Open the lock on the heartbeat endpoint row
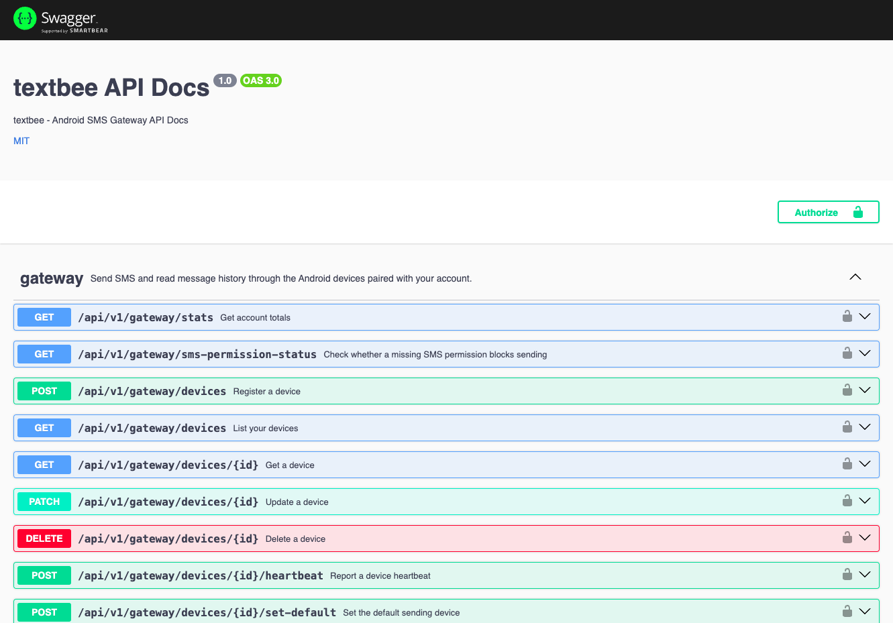 847,575
